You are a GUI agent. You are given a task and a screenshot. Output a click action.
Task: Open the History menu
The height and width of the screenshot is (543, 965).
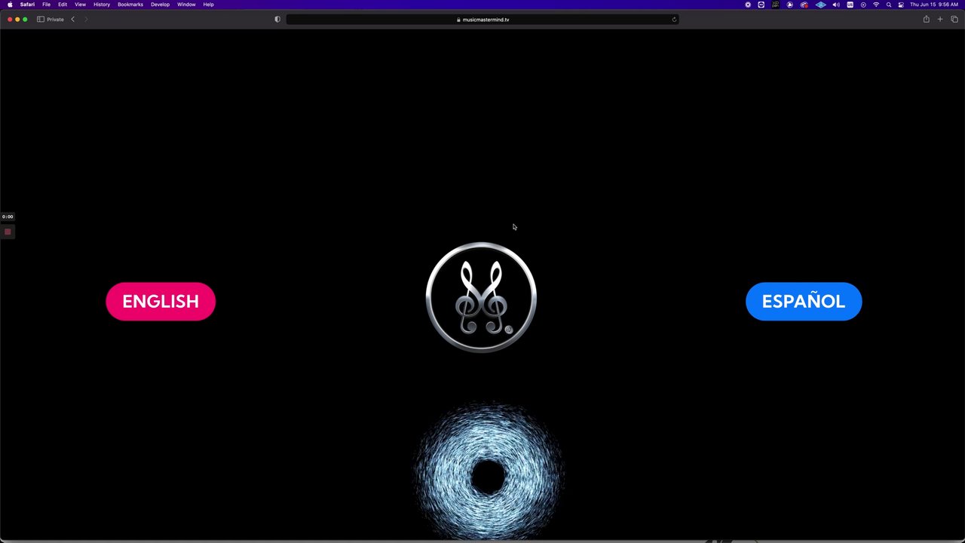[x=102, y=5]
